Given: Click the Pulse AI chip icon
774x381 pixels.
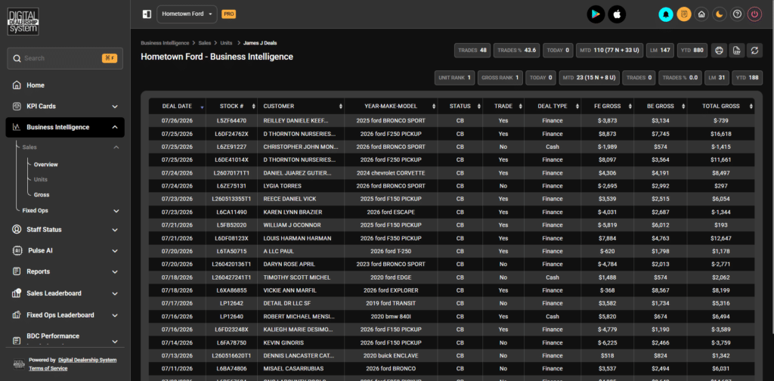Looking at the screenshot, I should pyautogui.click(x=17, y=251).
